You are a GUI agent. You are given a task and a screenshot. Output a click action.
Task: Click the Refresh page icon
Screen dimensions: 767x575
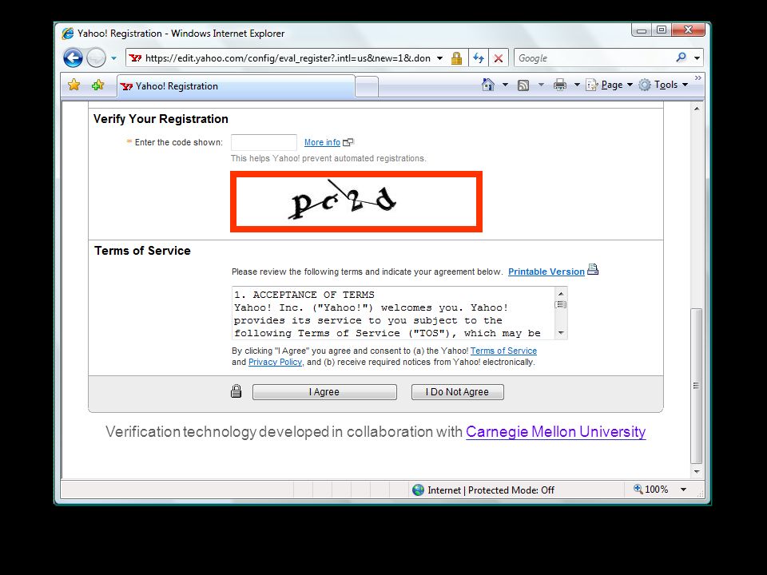pyautogui.click(x=479, y=58)
